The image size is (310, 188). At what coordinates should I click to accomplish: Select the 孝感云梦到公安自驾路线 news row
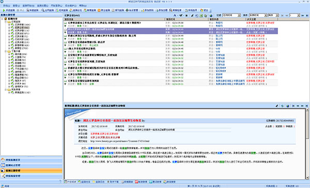point(171,37)
